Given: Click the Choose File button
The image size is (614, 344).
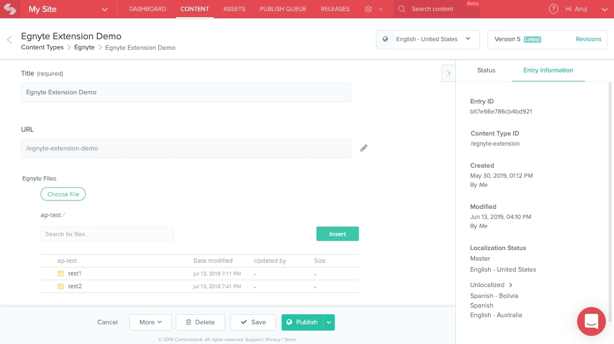Looking at the screenshot, I should coord(63,195).
